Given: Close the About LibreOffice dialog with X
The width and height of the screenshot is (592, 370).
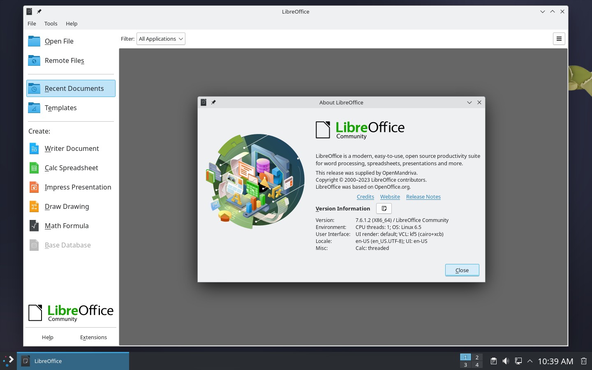Looking at the screenshot, I should (x=479, y=102).
